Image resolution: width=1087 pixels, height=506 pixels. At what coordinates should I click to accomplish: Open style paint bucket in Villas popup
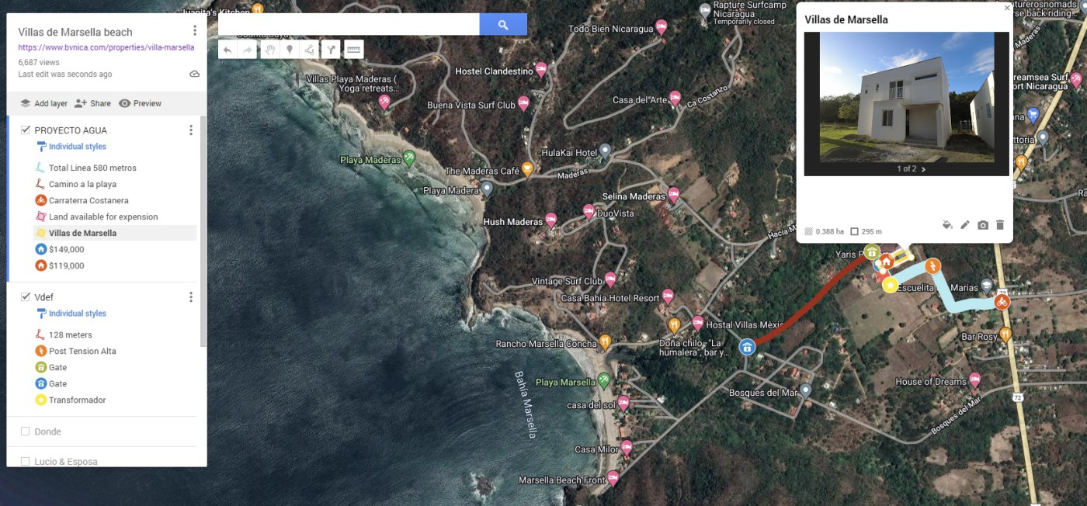(x=947, y=225)
